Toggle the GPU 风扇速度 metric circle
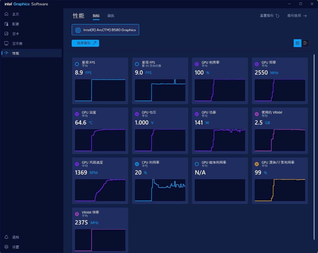 (x=77, y=164)
